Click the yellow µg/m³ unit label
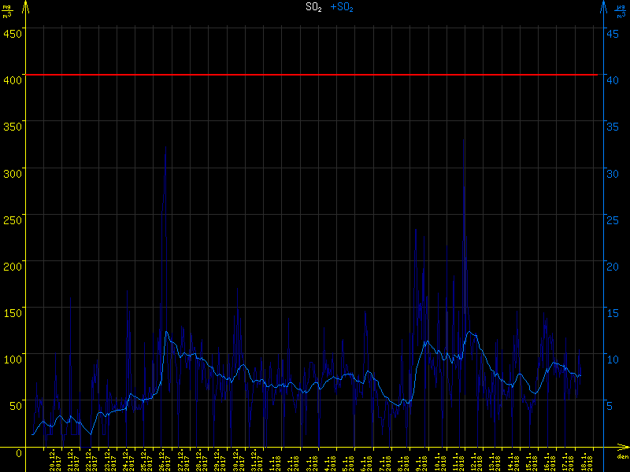 point(6,11)
